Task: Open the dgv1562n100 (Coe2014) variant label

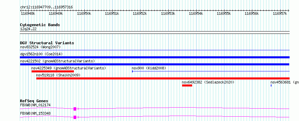Action: [x=41, y=54]
